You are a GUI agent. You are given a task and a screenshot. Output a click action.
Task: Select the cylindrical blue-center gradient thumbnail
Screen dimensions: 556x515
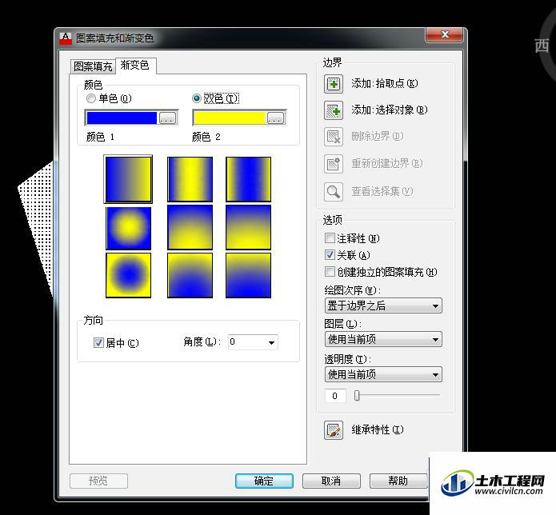(x=248, y=179)
